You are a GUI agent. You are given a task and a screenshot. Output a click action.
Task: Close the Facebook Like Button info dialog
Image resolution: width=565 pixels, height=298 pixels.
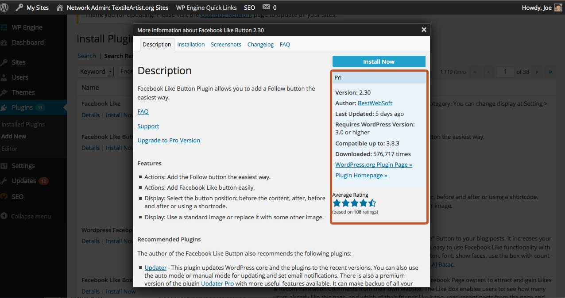pyautogui.click(x=424, y=30)
